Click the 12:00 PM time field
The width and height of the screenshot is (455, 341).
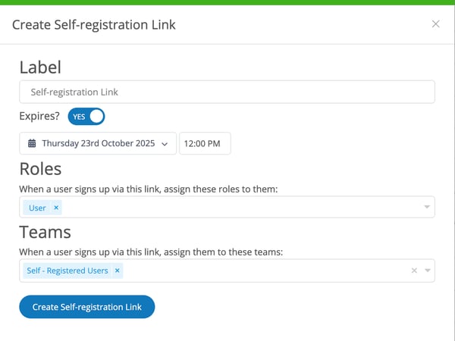[x=205, y=143]
